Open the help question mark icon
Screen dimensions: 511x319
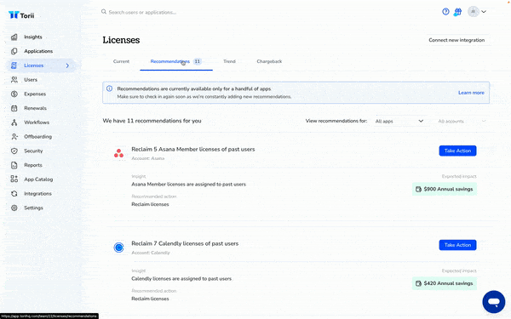coord(445,12)
